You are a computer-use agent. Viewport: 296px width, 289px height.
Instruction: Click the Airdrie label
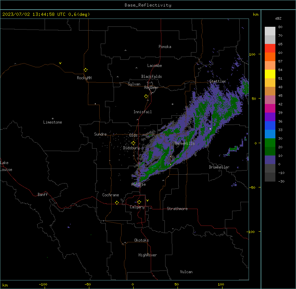coord(139,184)
